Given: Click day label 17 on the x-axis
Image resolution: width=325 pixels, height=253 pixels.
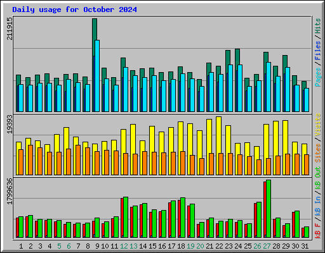Looking at the screenshot, I should click(171, 246).
